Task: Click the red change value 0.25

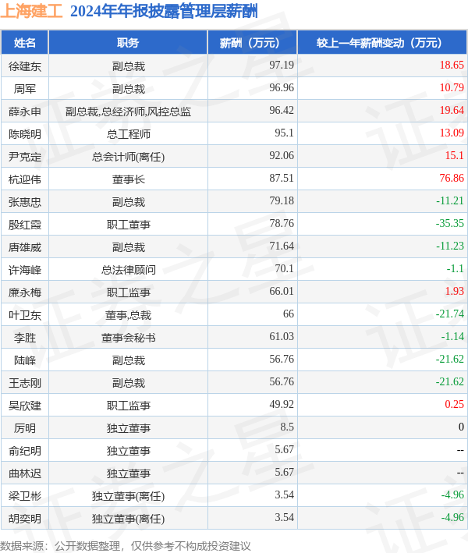Action: (x=454, y=404)
